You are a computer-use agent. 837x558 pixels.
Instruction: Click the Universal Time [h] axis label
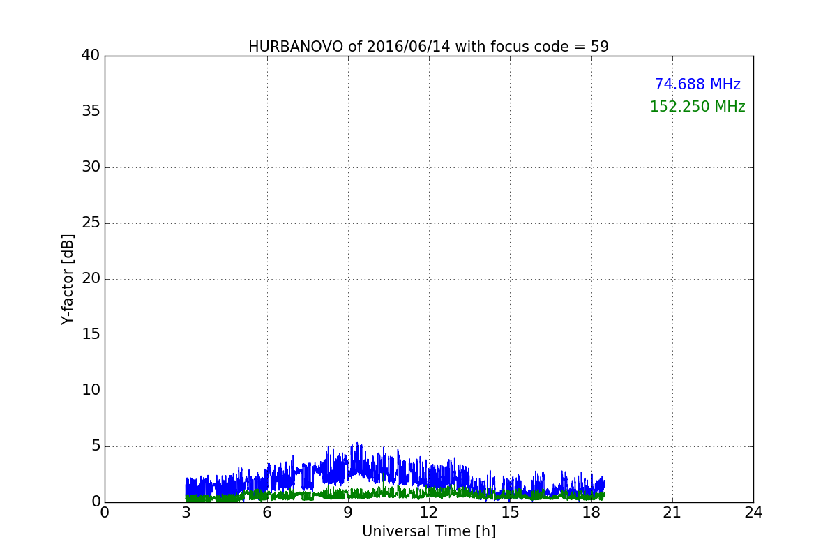[x=428, y=531]
